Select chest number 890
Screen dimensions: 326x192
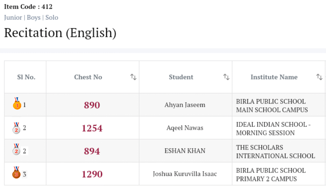92,105
